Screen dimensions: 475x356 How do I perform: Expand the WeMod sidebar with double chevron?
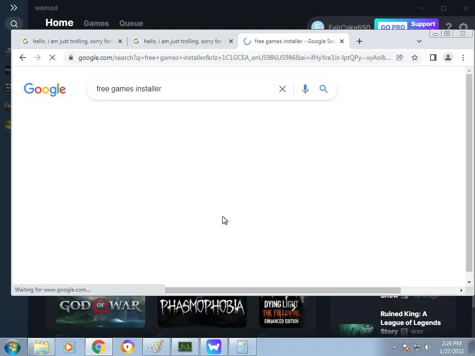pyautogui.click(x=13, y=8)
